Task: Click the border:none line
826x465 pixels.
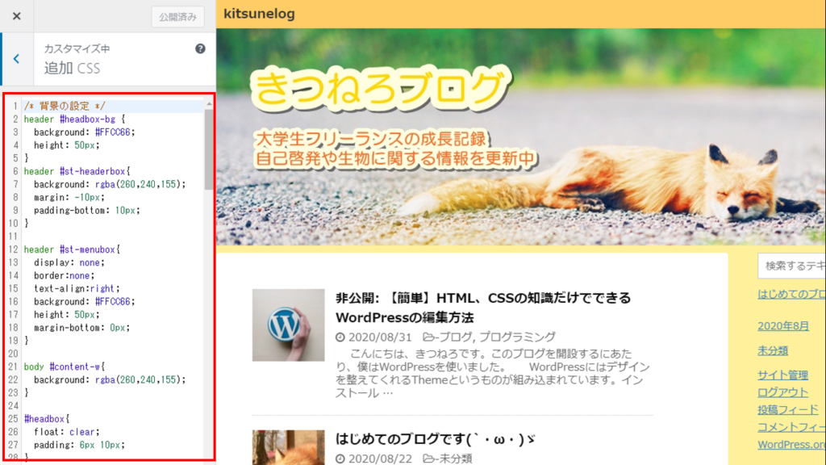Action: tap(65, 276)
